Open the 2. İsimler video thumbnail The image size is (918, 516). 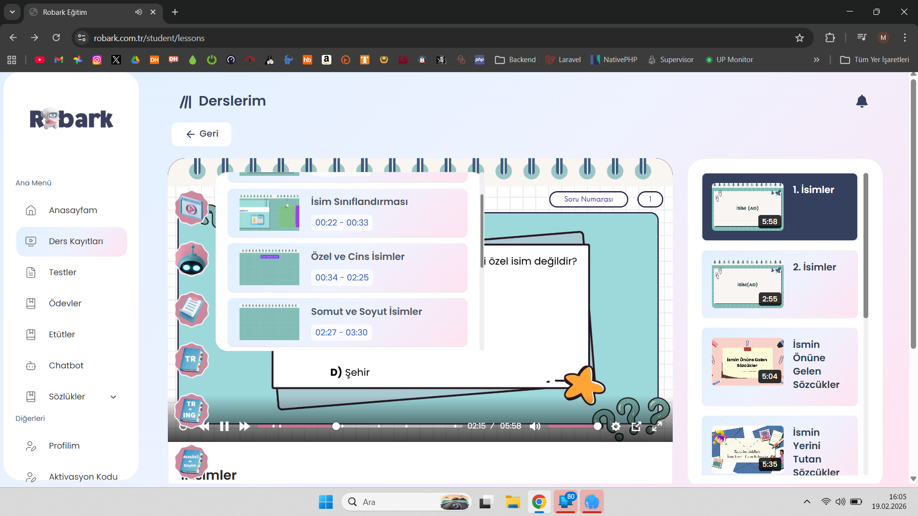(x=747, y=284)
